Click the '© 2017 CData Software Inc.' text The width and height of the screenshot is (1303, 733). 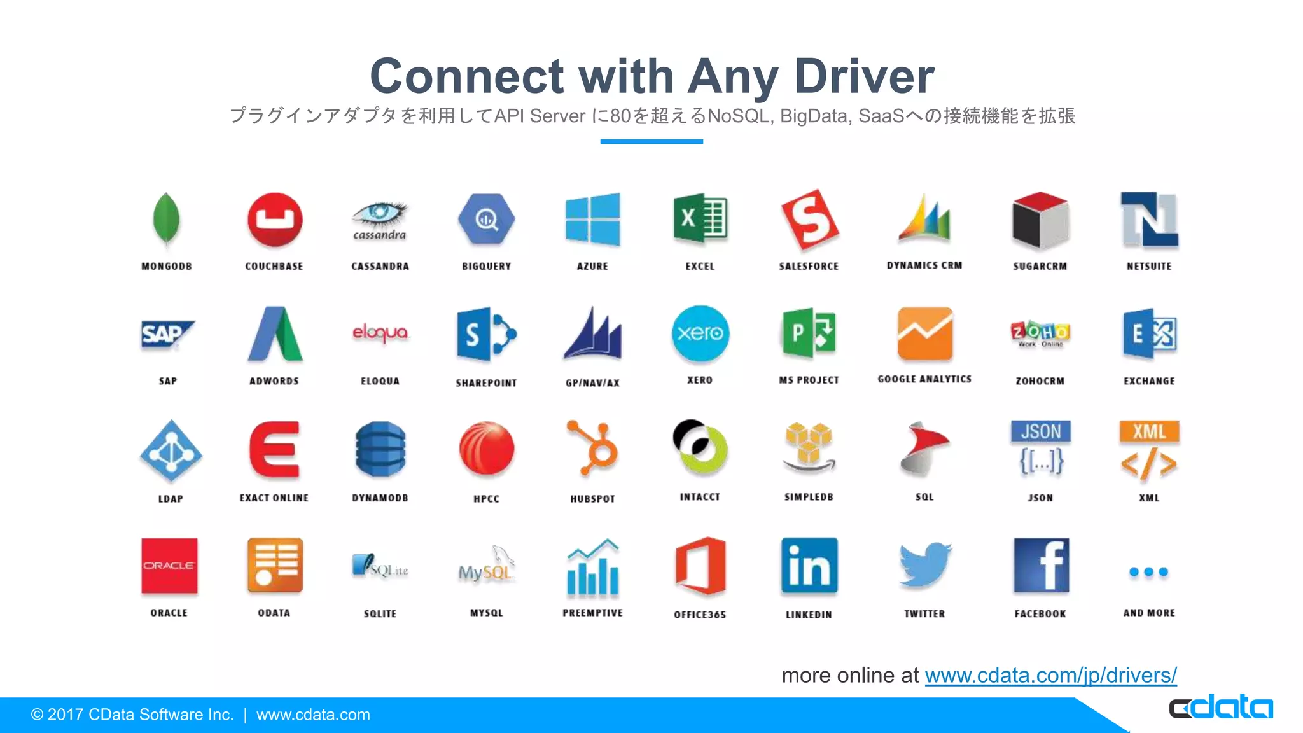(x=132, y=715)
